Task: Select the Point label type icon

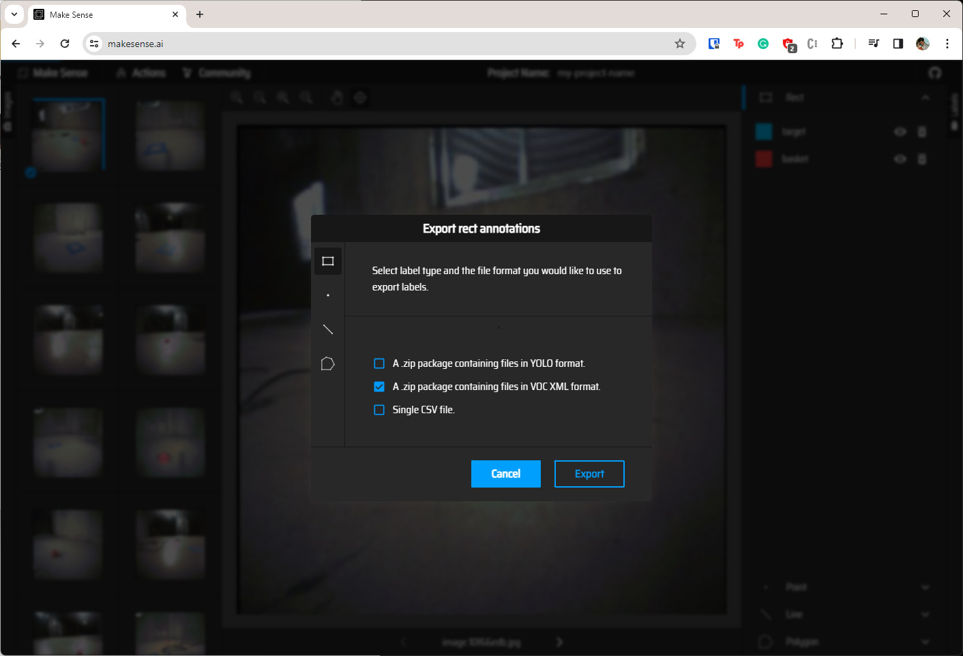Action: (x=328, y=295)
